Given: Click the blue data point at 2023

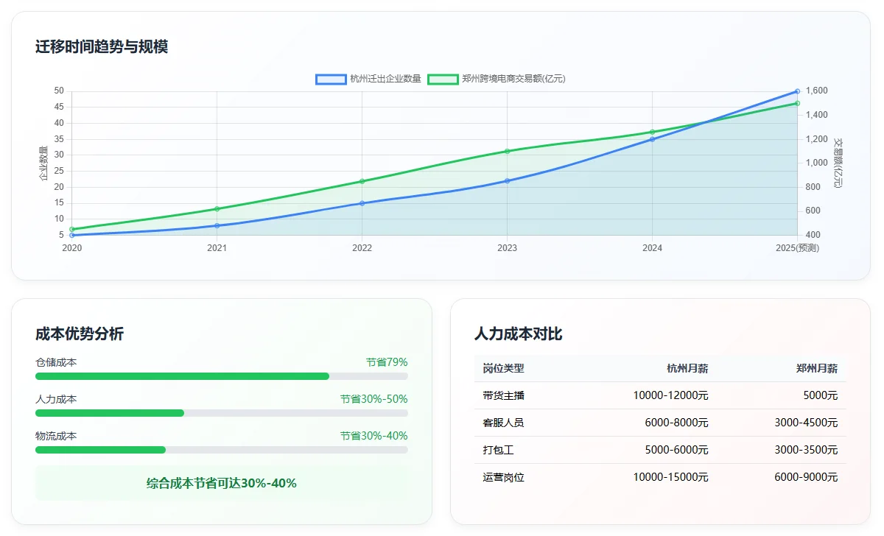Looking at the screenshot, I should coord(507,180).
